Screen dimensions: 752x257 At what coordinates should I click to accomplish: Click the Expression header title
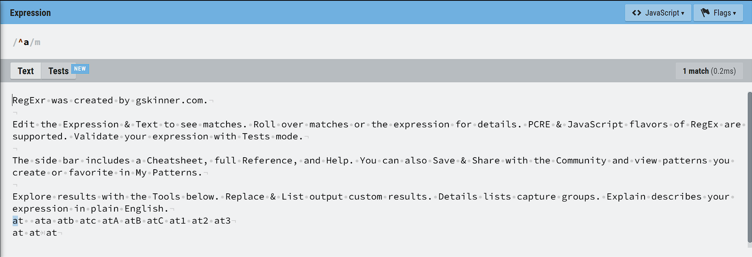30,13
